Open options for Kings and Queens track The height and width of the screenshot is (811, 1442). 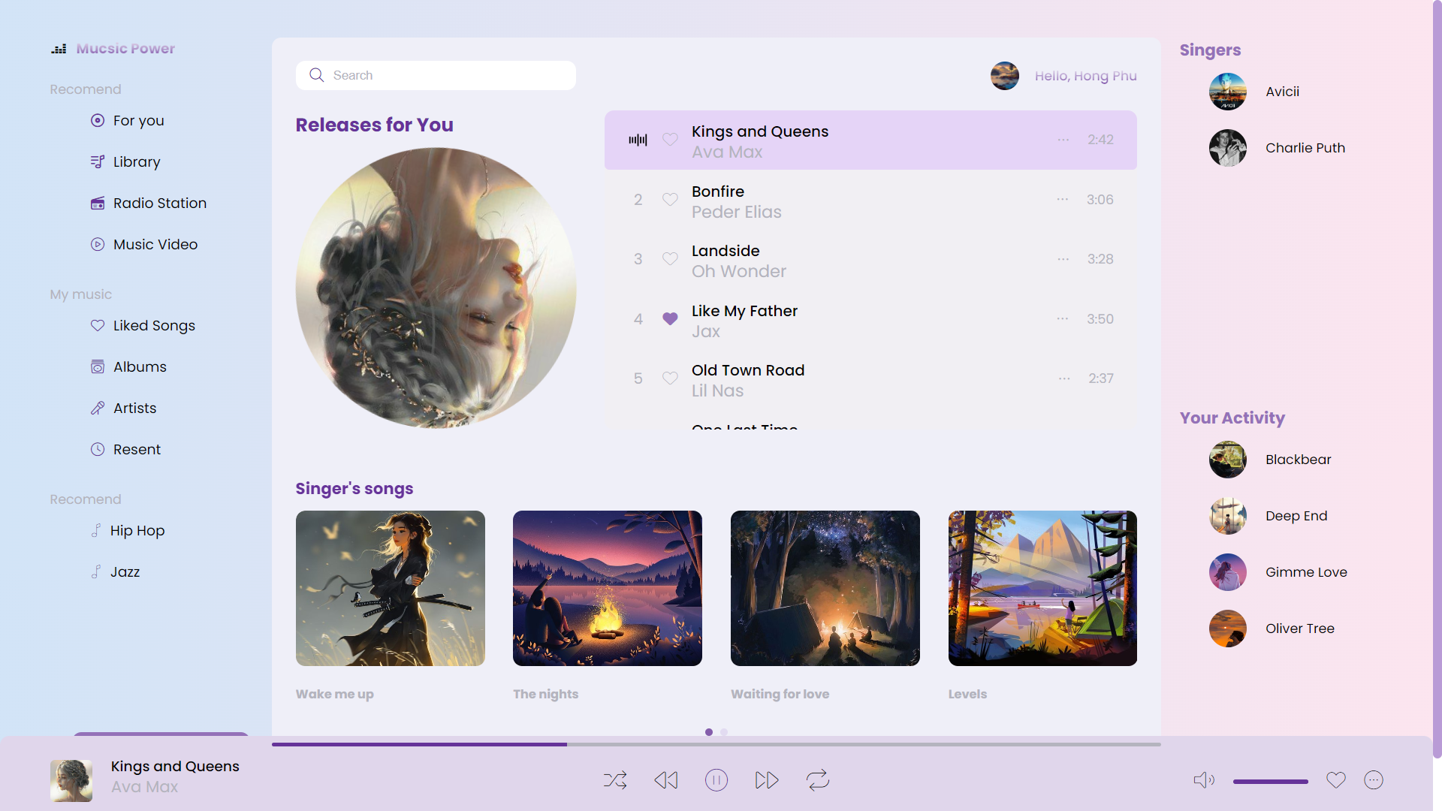point(1063,140)
